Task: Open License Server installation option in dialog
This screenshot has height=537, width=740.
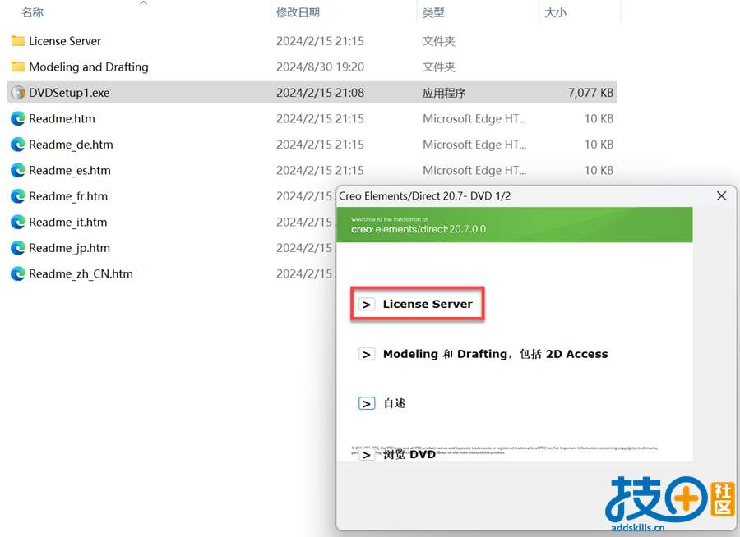Action: click(427, 304)
